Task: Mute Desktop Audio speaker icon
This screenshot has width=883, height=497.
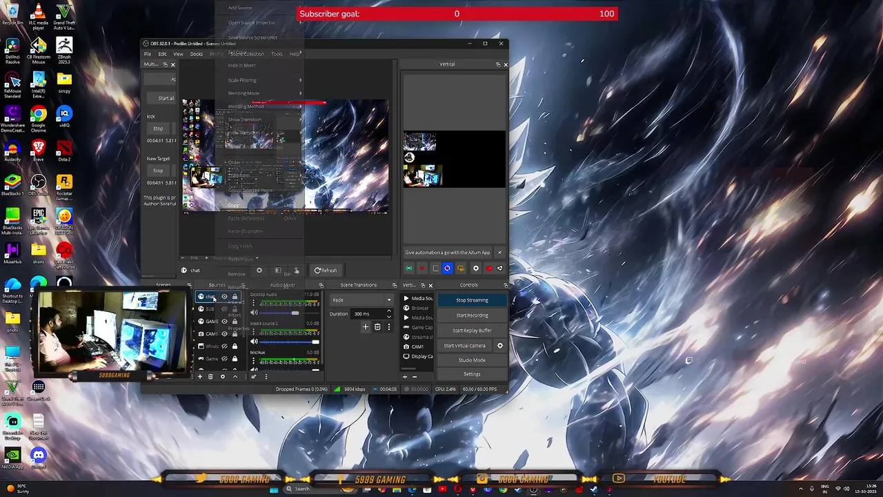Action: click(x=254, y=313)
